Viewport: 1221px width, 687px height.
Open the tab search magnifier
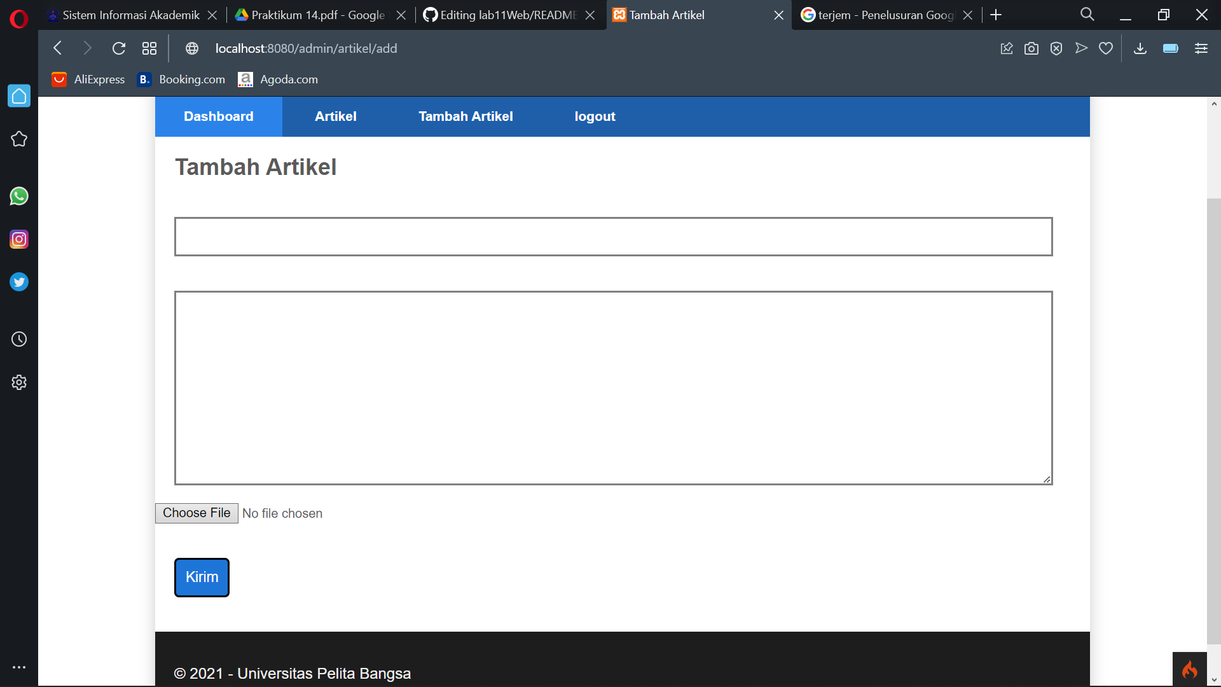pyautogui.click(x=1087, y=14)
